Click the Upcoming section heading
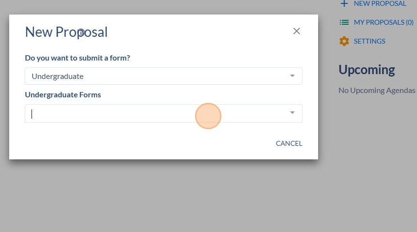The width and height of the screenshot is (417, 232). pyautogui.click(x=367, y=70)
